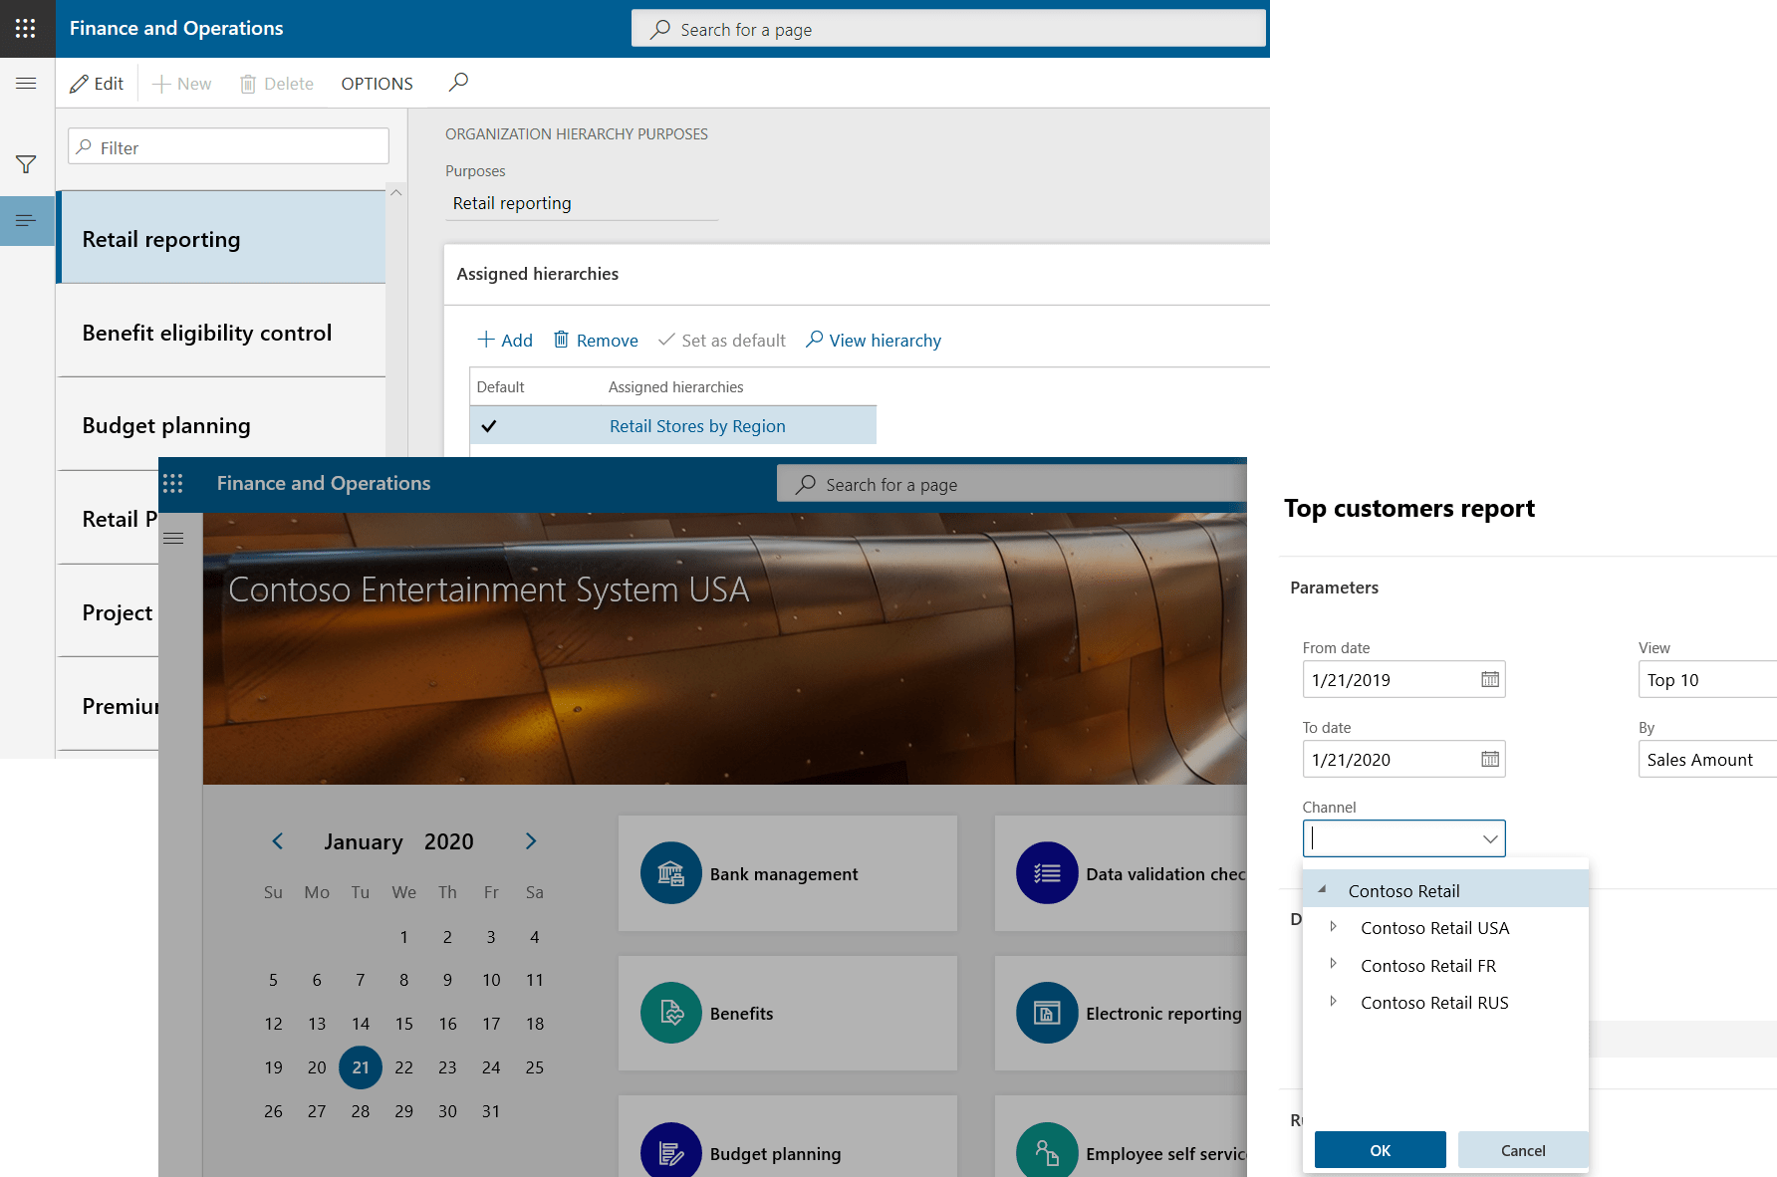This screenshot has height=1177, width=1777.
Task: Click the filter funnel icon in sidebar
Action: pos(26,164)
